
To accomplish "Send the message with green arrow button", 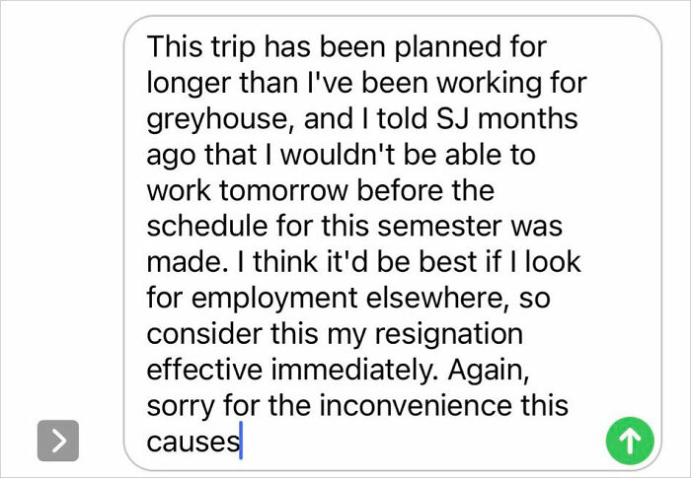I will coord(629,441).
